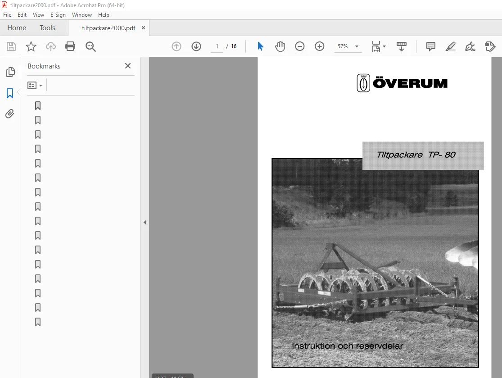Screen dimensions: 502x378
Task: Open the Find text search tool
Action: click(x=90, y=46)
